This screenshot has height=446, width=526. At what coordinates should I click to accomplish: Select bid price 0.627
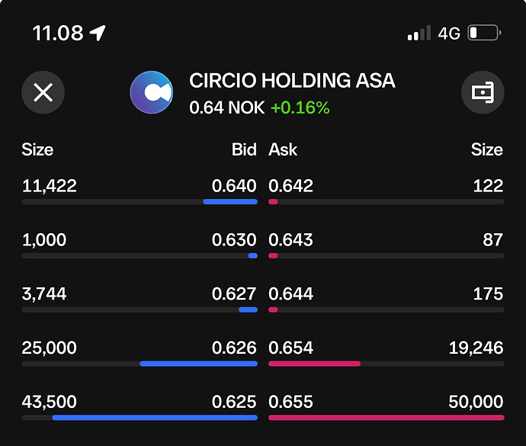click(x=234, y=294)
